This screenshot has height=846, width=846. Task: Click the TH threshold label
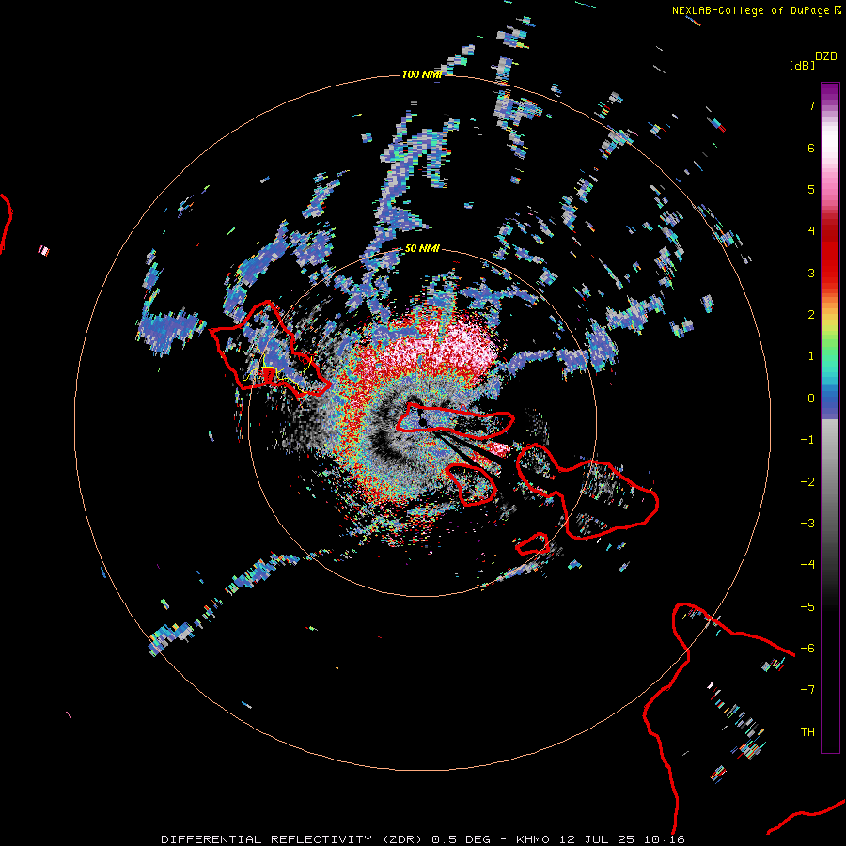click(807, 731)
